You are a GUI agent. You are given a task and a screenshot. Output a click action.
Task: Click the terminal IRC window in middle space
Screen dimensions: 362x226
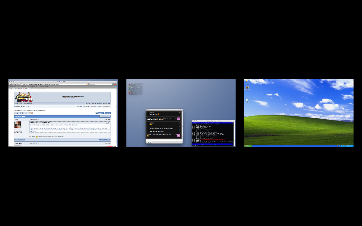click(x=213, y=133)
